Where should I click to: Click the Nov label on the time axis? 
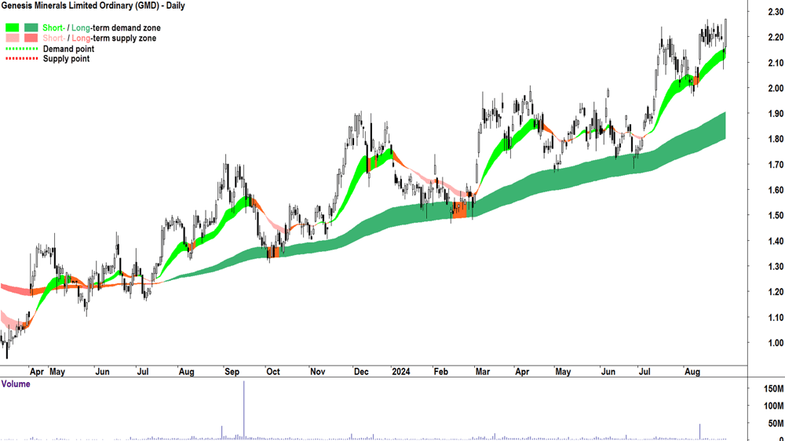tap(317, 372)
